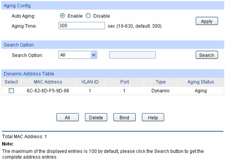Click the VLAN ID column header
This screenshot has height=161, width=225.
click(x=90, y=82)
